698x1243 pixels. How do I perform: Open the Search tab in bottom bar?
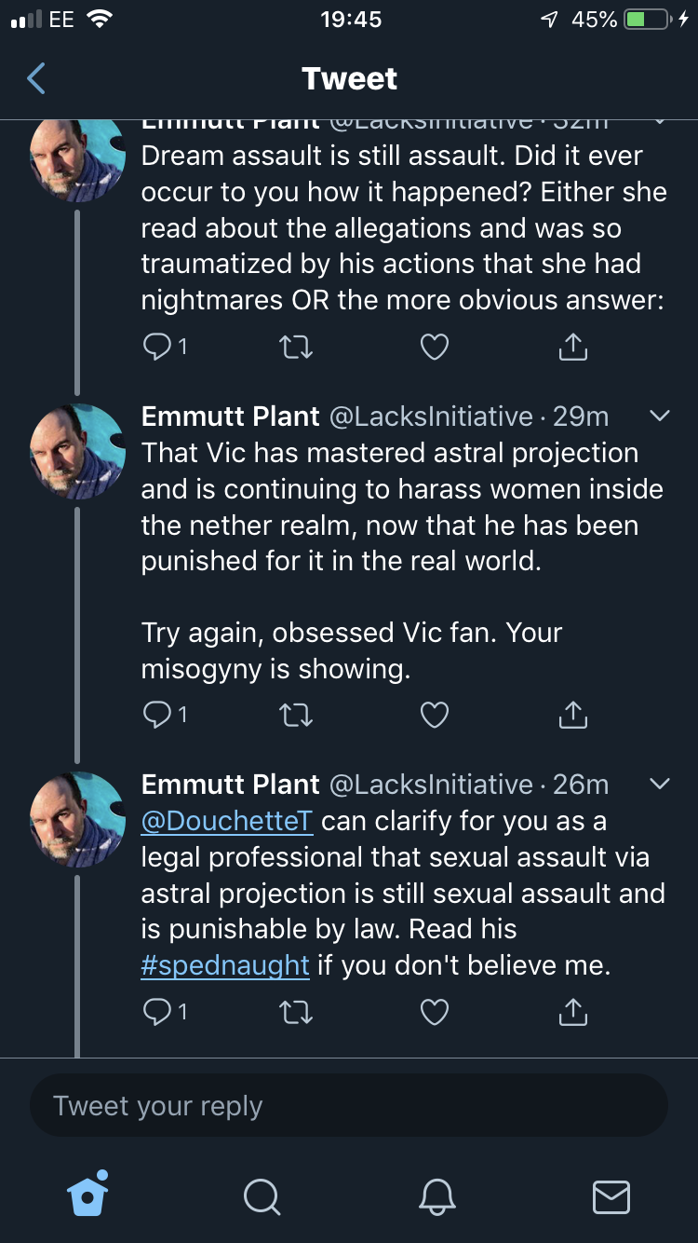262,1195
